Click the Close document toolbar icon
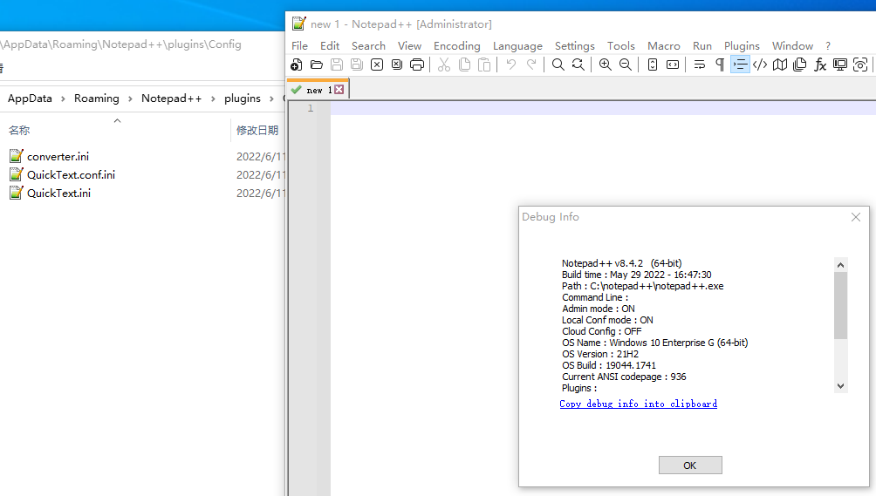876x496 pixels. point(377,65)
